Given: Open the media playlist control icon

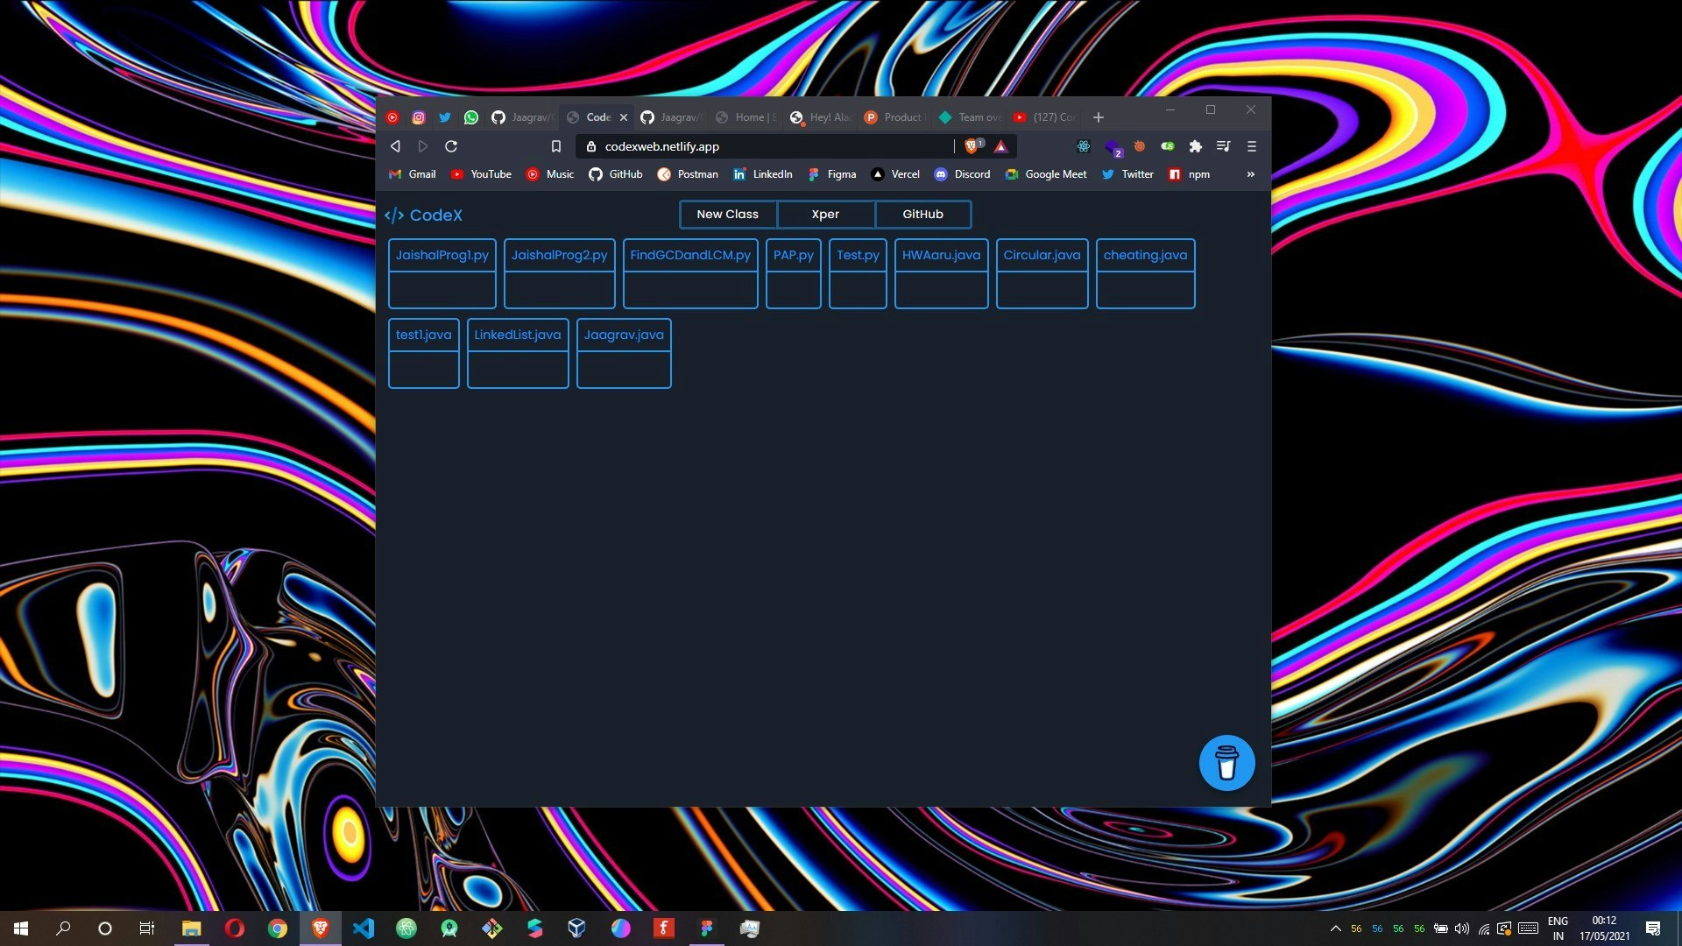Looking at the screenshot, I should [1223, 146].
